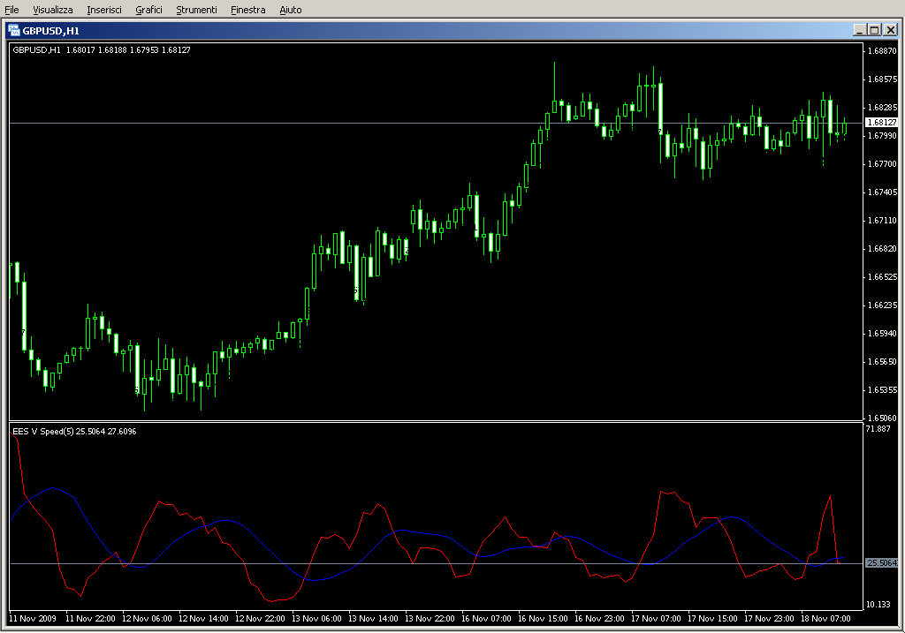Click the GBPUSD,H1 OHLC values label

pyautogui.click(x=102, y=50)
